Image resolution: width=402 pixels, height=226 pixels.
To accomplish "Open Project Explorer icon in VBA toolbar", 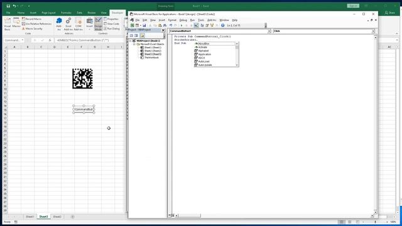I will [x=202, y=25].
